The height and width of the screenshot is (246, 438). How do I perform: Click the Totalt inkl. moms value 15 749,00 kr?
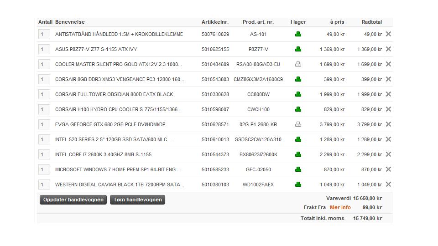tap(367, 218)
